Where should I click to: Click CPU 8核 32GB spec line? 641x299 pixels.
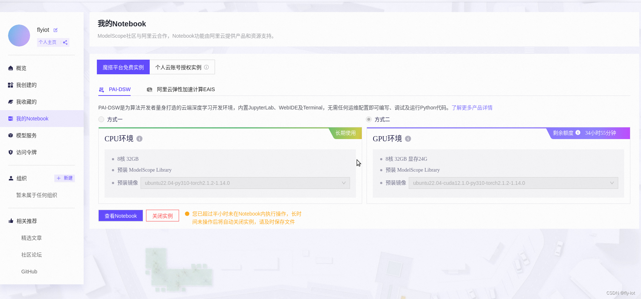128,159
